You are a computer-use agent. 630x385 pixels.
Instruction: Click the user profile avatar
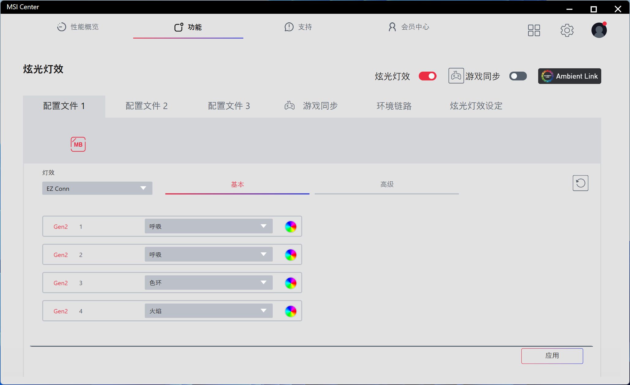pos(599,30)
